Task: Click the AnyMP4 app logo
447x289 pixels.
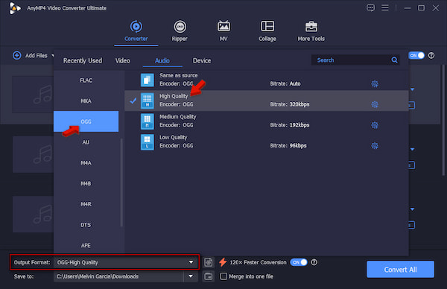Action: click(x=15, y=8)
